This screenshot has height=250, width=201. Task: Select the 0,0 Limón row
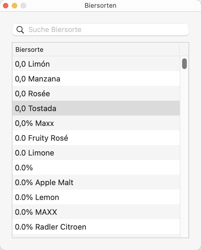[x=96, y=64]
